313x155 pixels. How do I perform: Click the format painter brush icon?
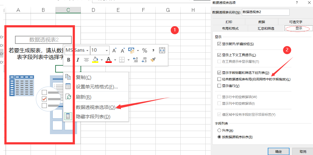[153, 60]
